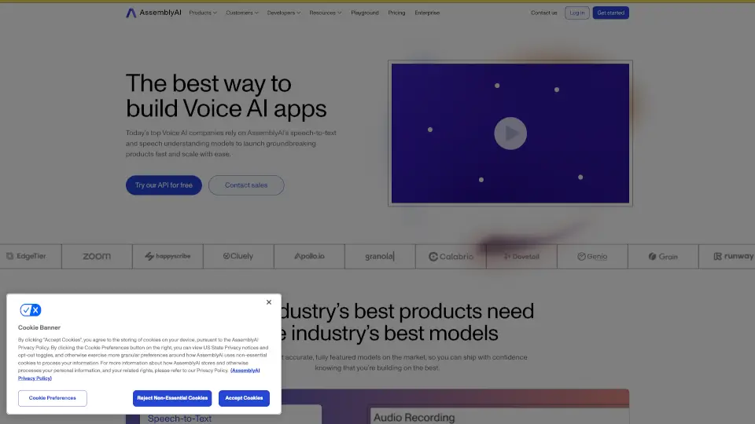Screen dimensions: 755x424
Task: Open the AssemblyAI Privacy Policy link
Action: [244, 370]
